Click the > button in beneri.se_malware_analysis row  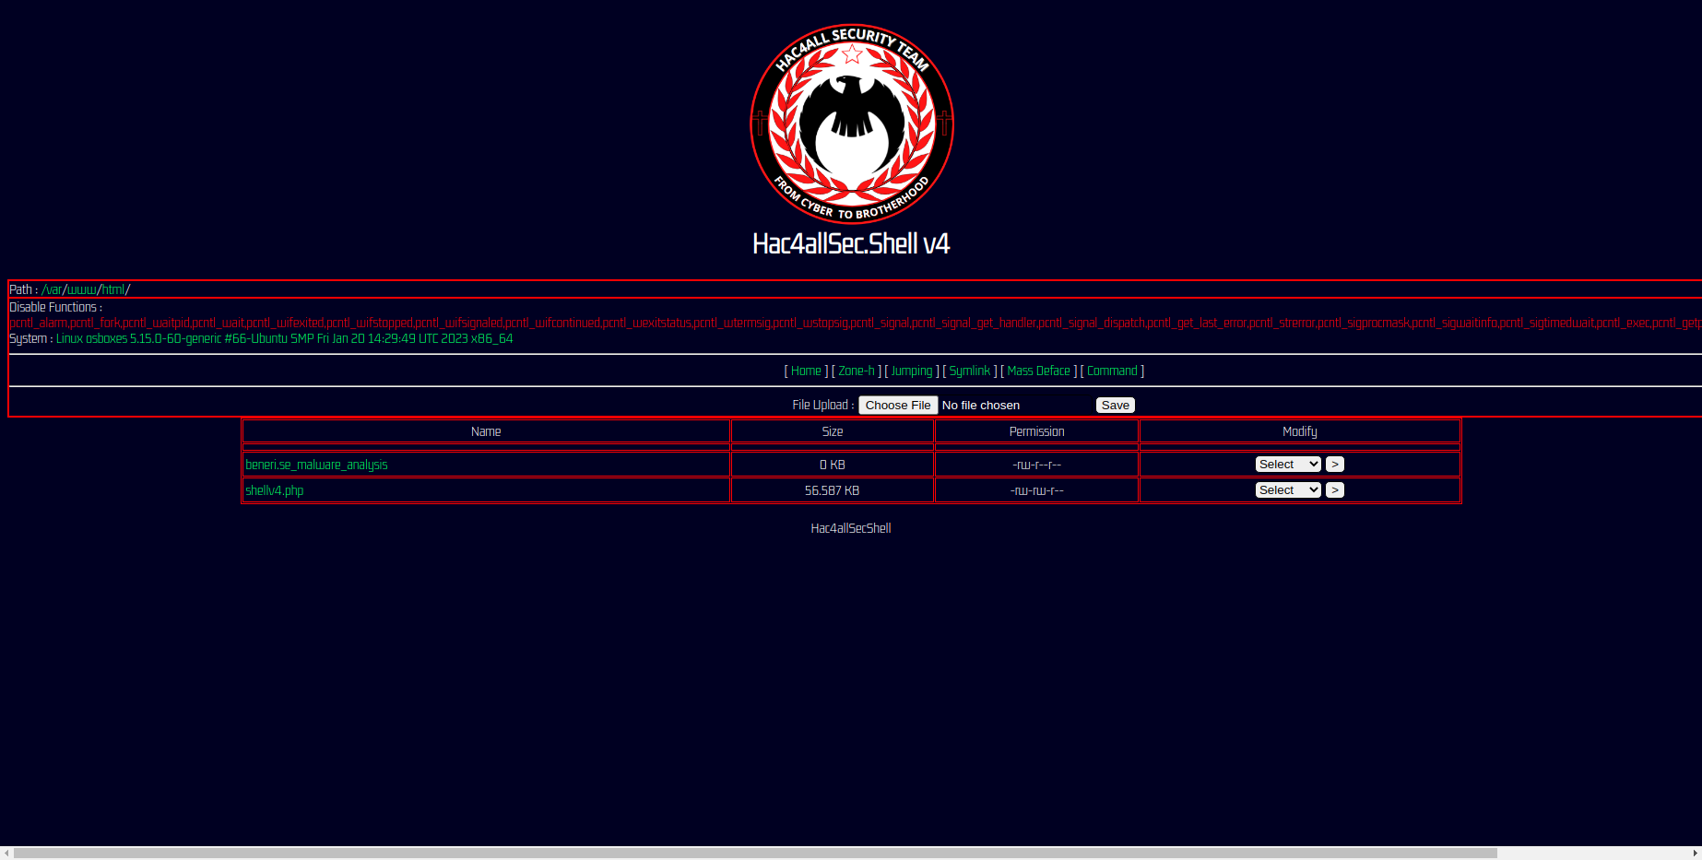pyautogui.click(x=1335, y=465)
